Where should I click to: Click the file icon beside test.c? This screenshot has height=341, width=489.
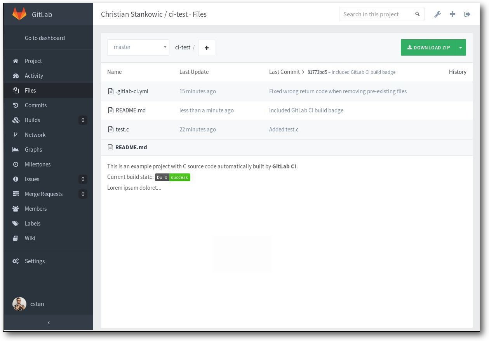point(111,129)
